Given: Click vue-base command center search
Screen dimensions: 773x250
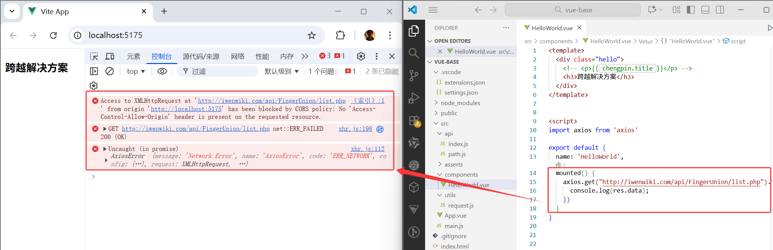Looking at the screenshot, I should [573, 10].
